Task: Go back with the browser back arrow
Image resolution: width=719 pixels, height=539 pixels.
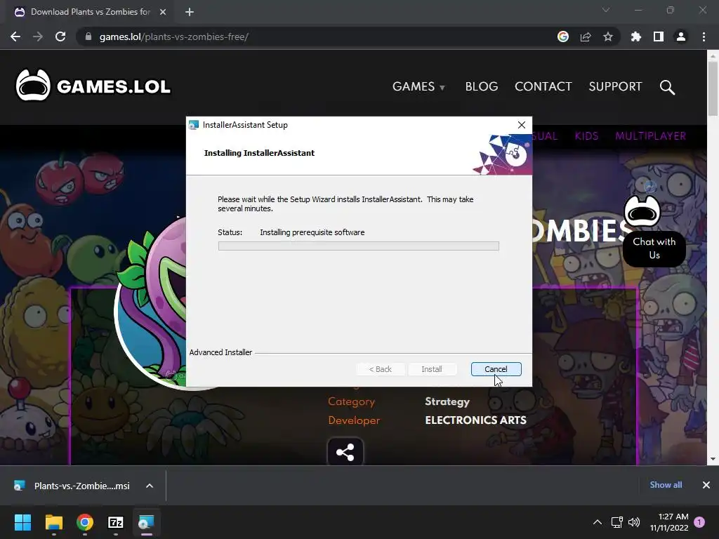Action: 15,36
